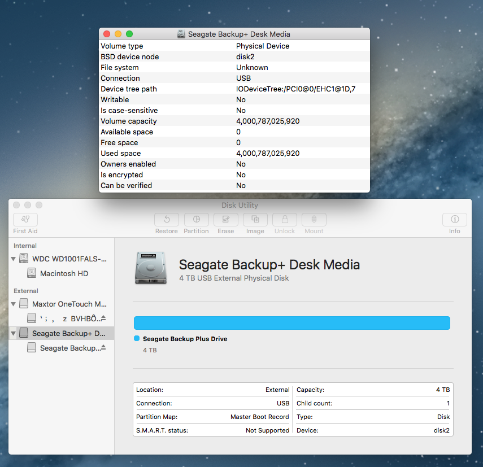
Task: Eject the BVHBÔ volume
Action: click(103, 318)
